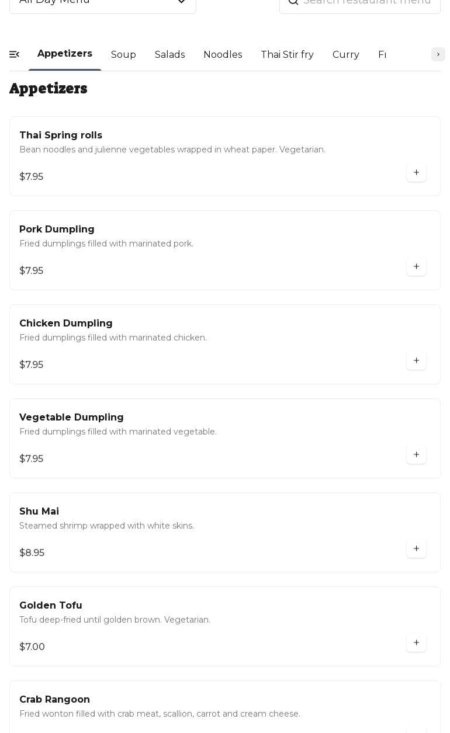Select the Appetizers tab
The height and width of the screenshot is (733, 450).
click(65, 54)
